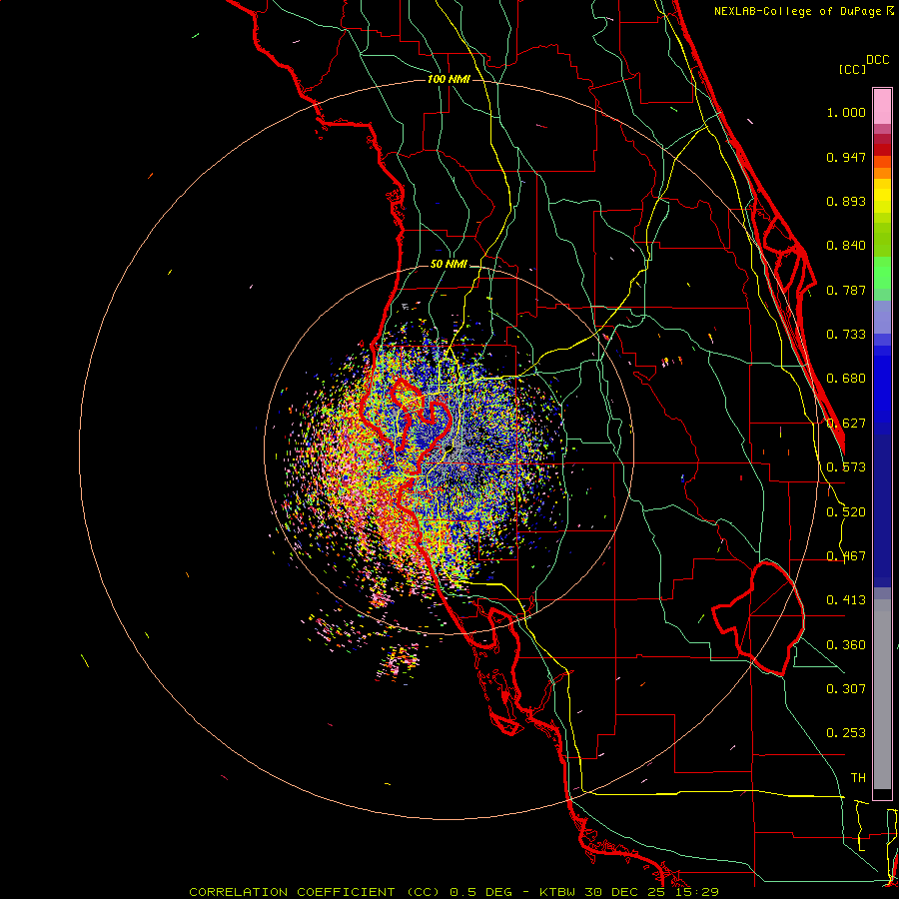
Task: Click the NEXLAB-College of DuPage credit text
Action: point(803,11)
